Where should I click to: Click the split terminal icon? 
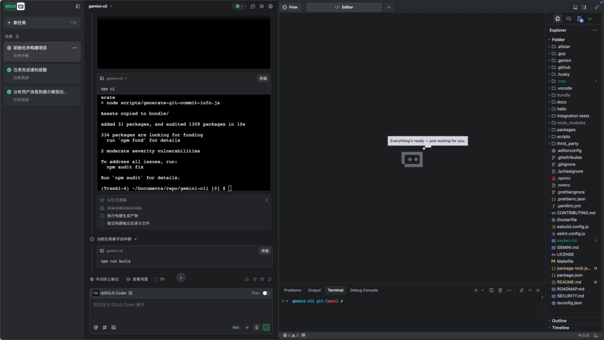coord(492,290)
